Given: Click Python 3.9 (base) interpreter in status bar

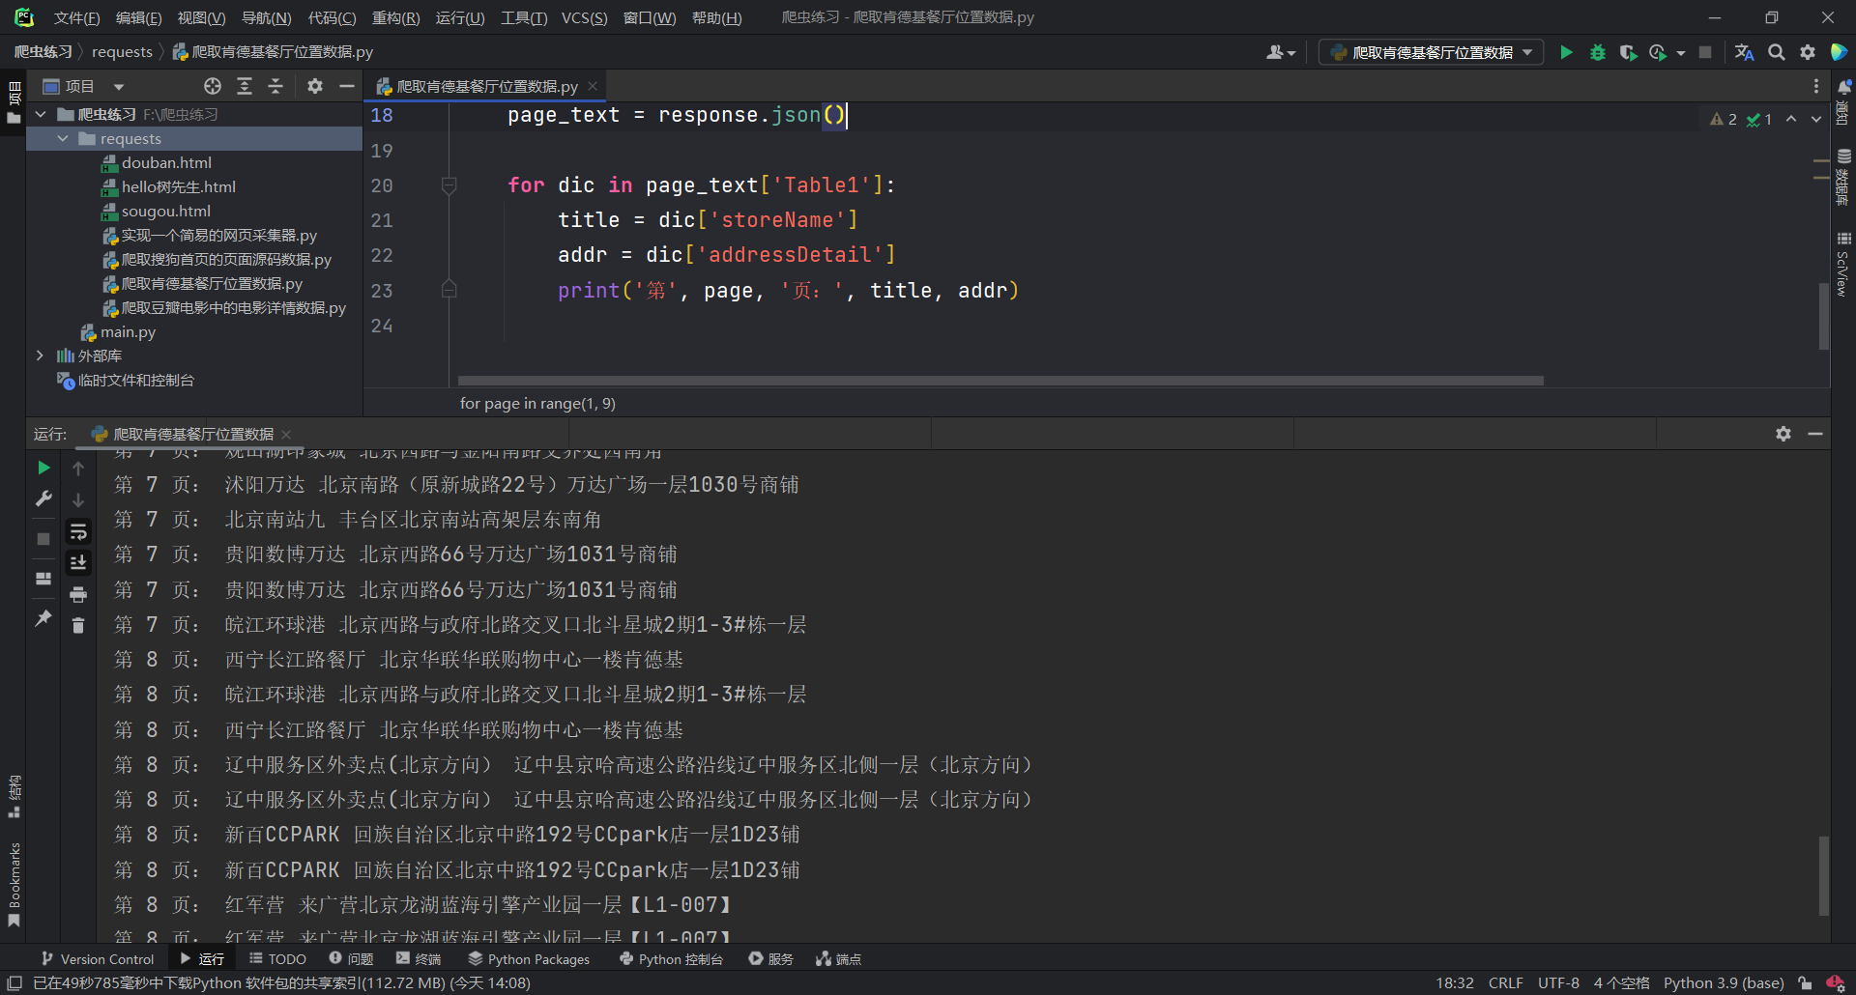Looking at the screenshot, I should [x=1724, y=982].
